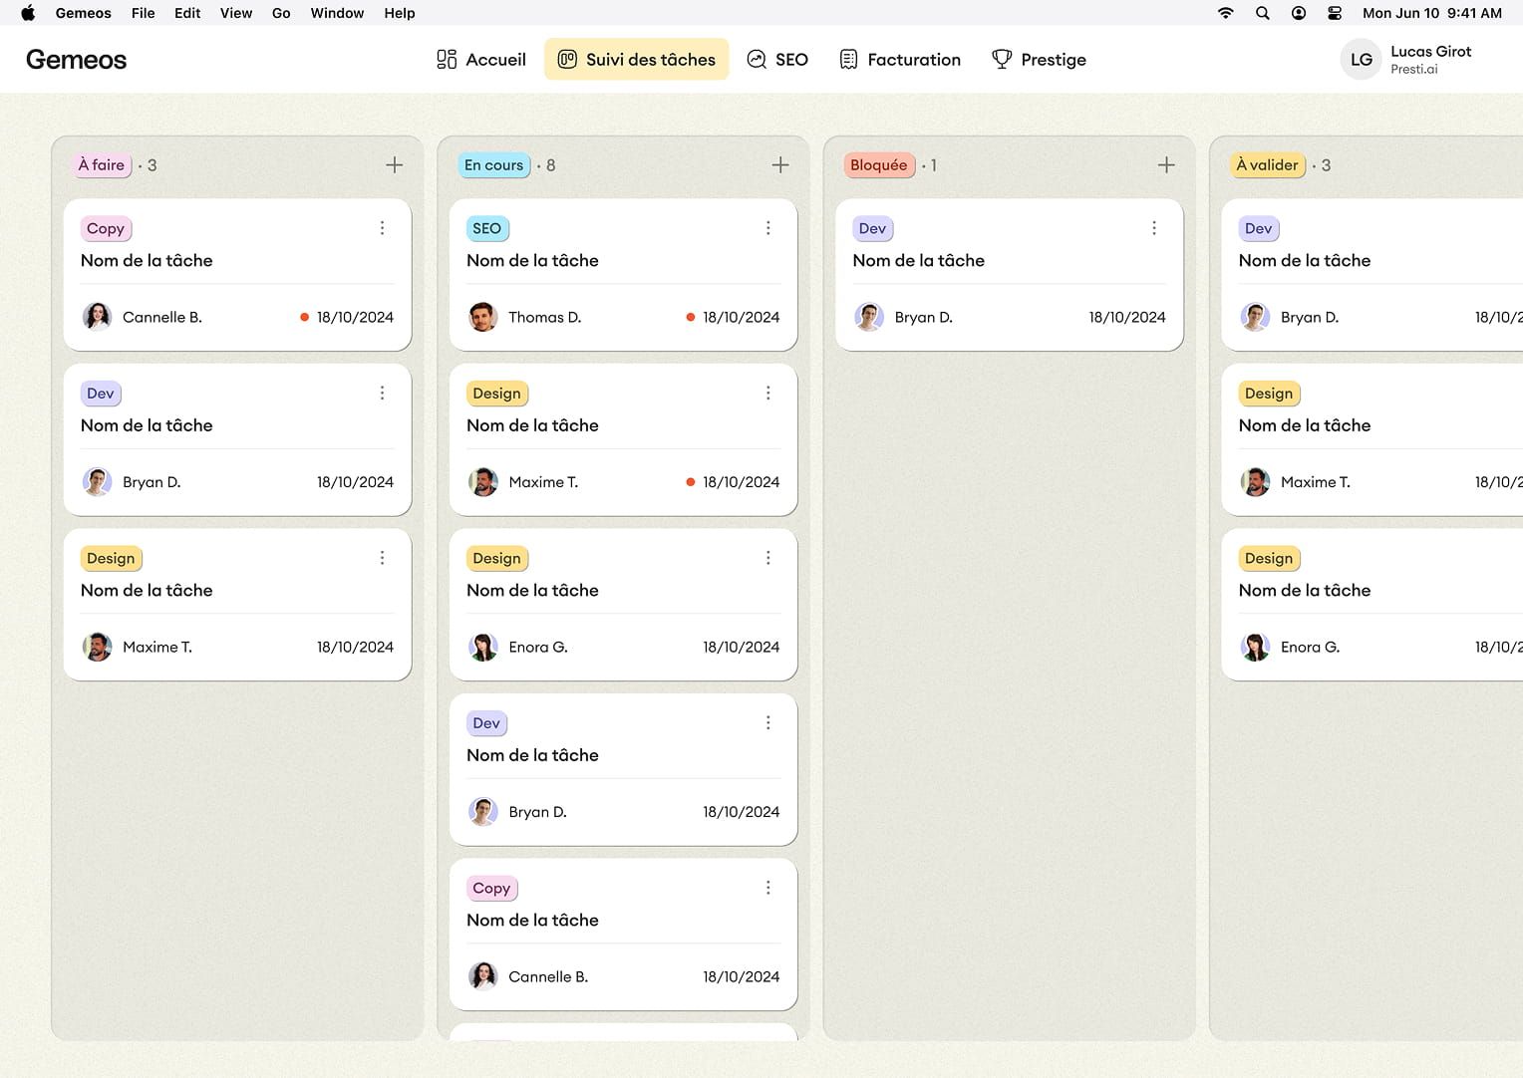Open the three-dot menu on the SEO card
The width and height of the screenshot is (1523, 1078).
[767, 228]
